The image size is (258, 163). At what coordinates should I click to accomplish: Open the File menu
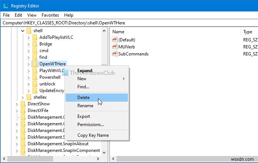6,15
